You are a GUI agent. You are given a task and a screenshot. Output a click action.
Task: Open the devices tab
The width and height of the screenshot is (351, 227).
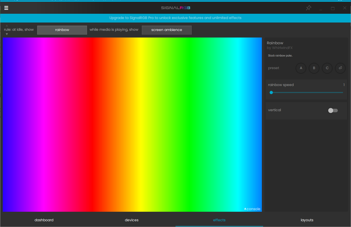tap(132, 220)
